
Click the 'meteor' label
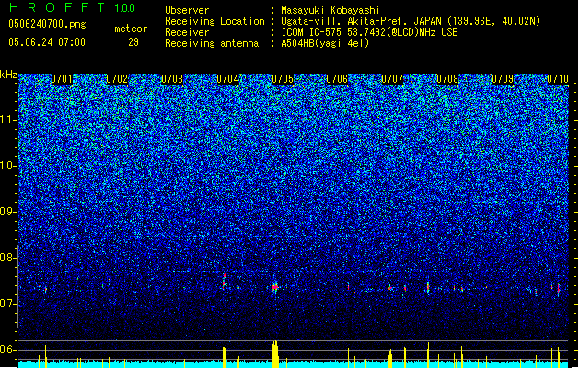131,29
